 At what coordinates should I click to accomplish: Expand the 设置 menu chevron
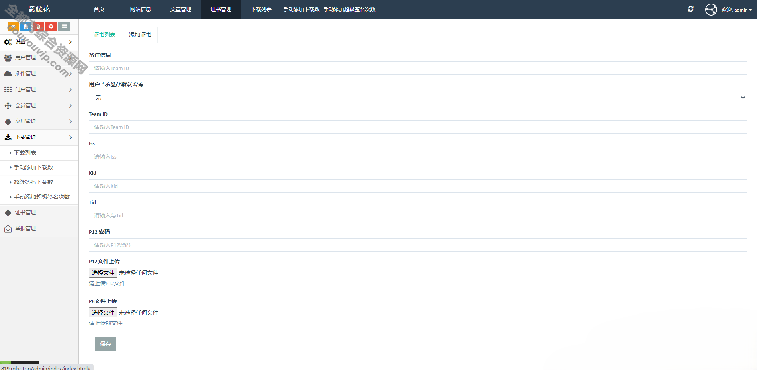pos(70,42)
